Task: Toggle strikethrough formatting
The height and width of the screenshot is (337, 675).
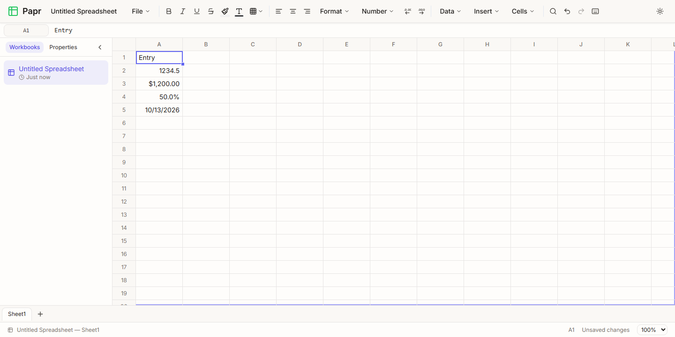Action: coord(211,11)
